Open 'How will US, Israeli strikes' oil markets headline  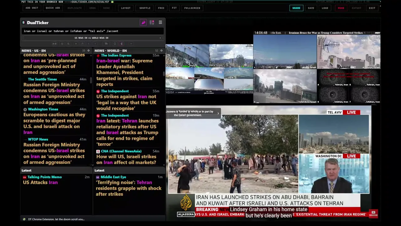pos(126,159)
